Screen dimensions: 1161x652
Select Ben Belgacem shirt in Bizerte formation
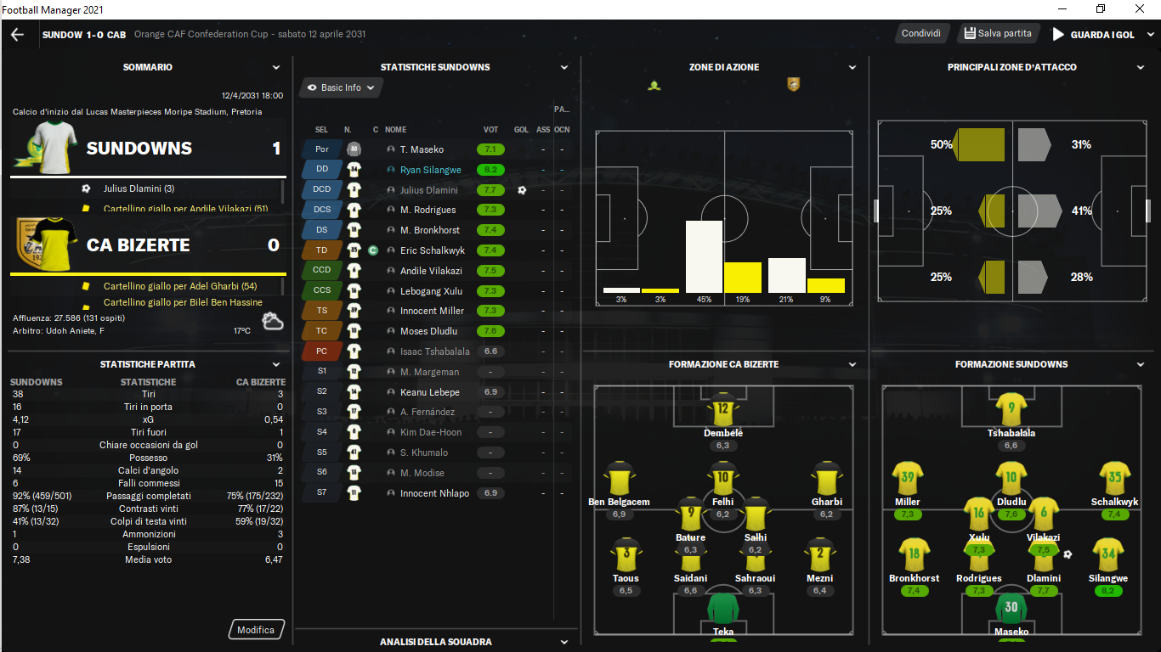pyautogui.click(x=619, y=479)
